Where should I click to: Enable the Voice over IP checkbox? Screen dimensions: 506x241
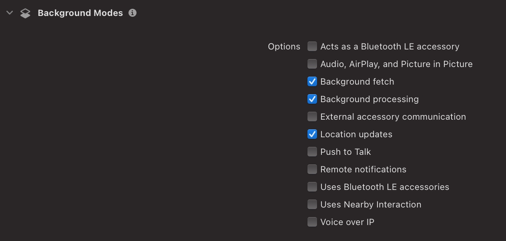312,222
